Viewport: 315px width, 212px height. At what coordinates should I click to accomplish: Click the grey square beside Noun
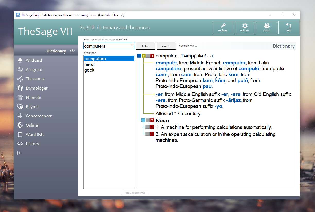tap(148, 120)
